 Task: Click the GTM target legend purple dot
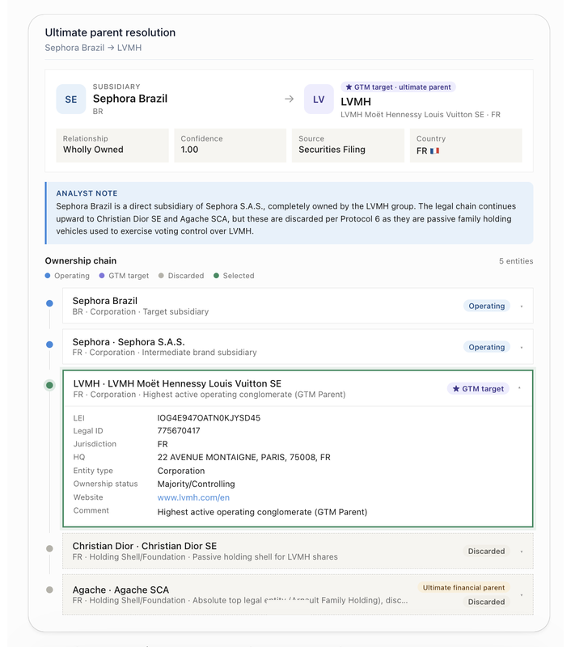click(102, 276)
